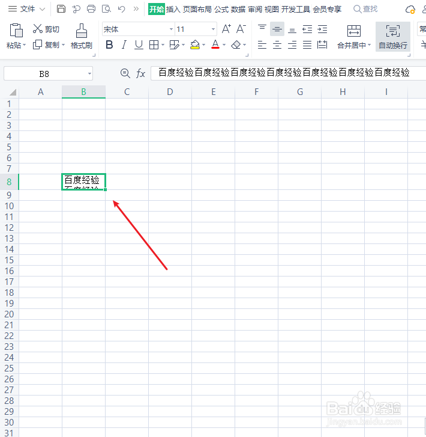Viewport: 426px width, 437px height.
Task: Toggle vertical middle alignment
Action: (x=277, y=29)
